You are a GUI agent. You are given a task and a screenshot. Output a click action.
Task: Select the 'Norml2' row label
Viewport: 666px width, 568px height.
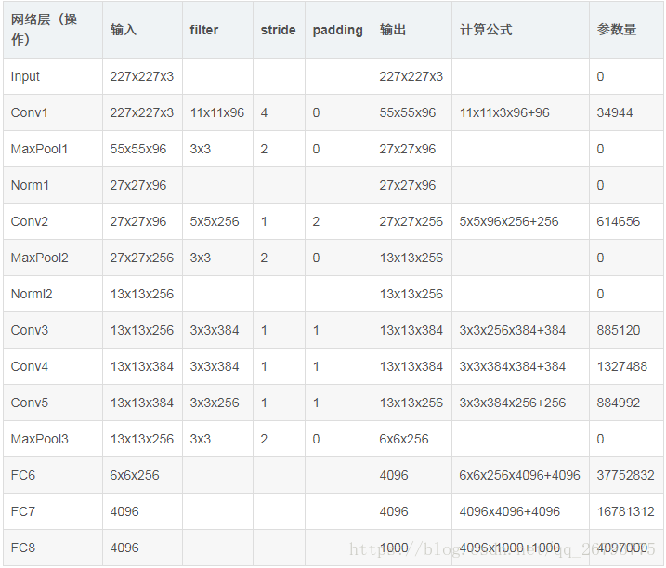coord(32,294)
